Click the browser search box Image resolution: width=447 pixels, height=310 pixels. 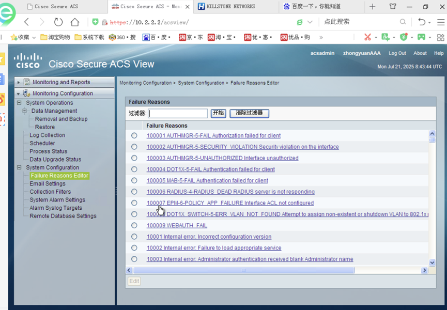tap(360, 22)
